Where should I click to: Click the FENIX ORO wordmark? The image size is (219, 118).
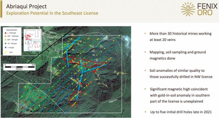pos(207,9)
